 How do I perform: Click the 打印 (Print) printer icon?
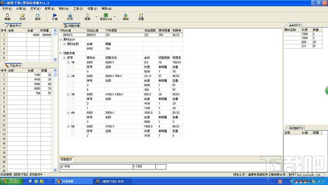tap(70, 17)
